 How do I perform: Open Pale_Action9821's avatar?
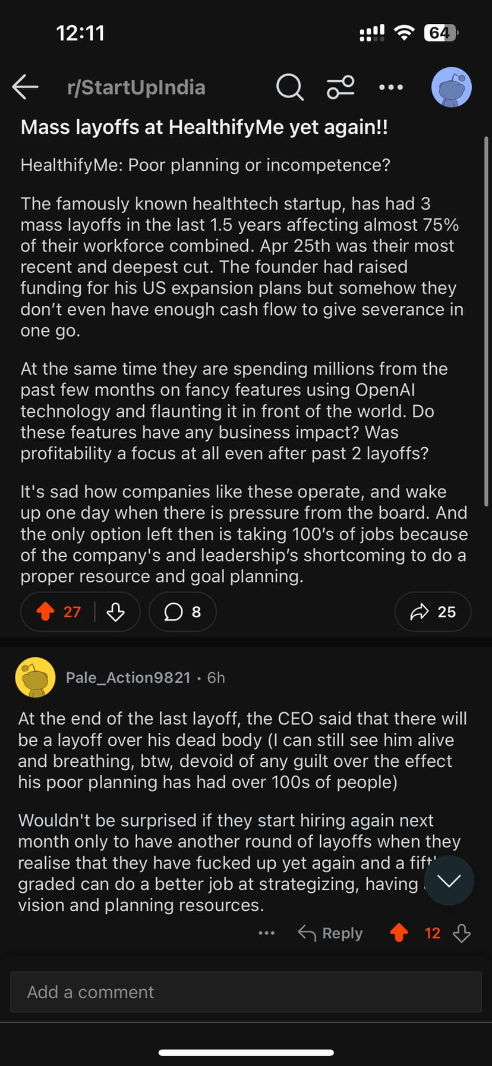pyautogui.click(x=35, y=677)
